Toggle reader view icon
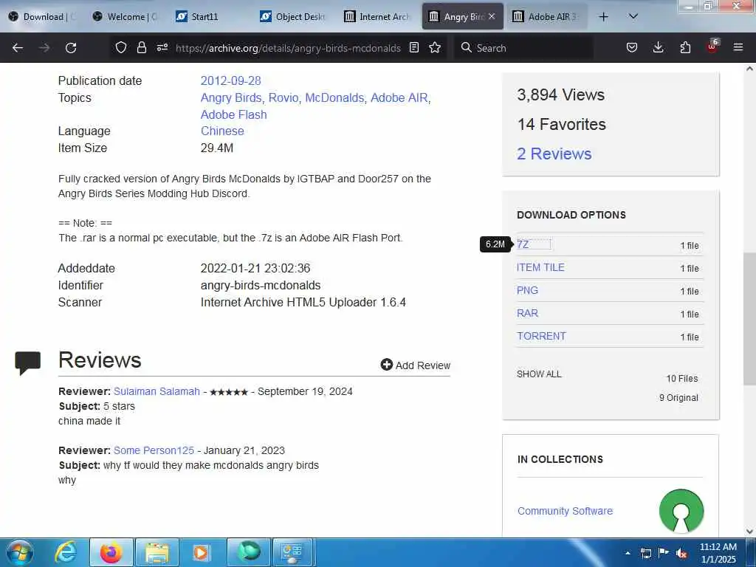 click(x=414, y=47)
